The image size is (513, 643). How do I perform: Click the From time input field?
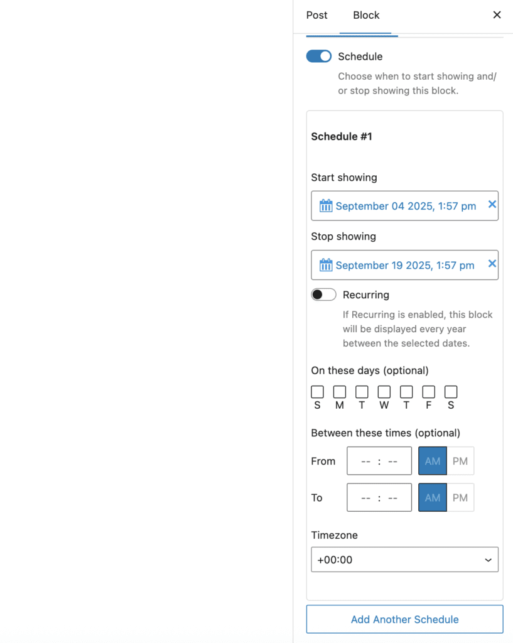point(379,461)
